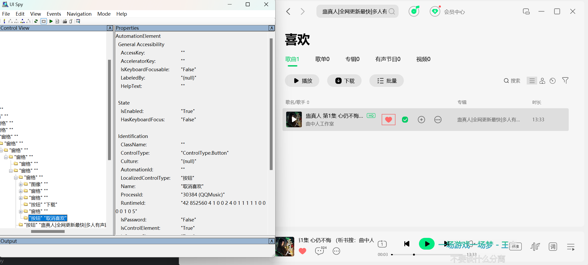This screenshot has height=265, width=588.
Task: Go back in QQMusic navigation
Action: pyautogui.click(x=288, y=11)
